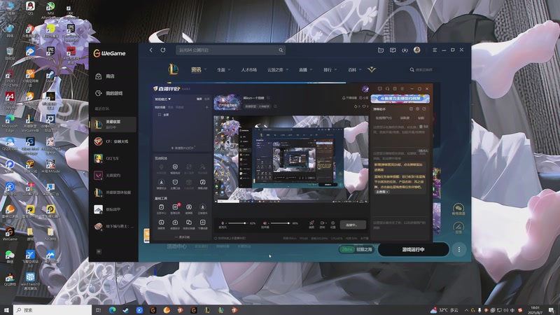Click the 游戏运行中 button
560x315 pixels.
[413, 249]
